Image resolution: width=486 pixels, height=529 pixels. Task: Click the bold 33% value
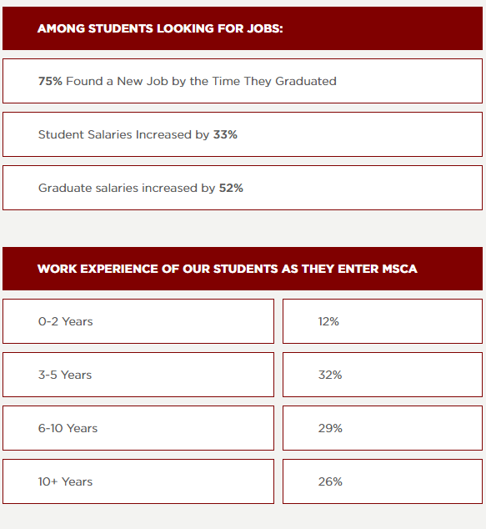[225, 134]
